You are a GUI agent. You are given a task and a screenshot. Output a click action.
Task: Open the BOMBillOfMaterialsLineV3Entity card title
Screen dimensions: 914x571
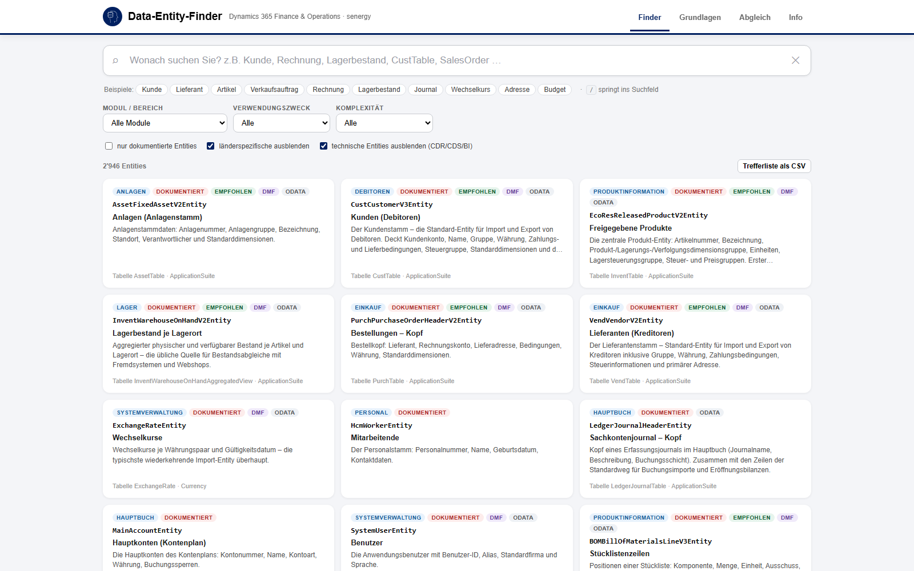pos(651,541)
